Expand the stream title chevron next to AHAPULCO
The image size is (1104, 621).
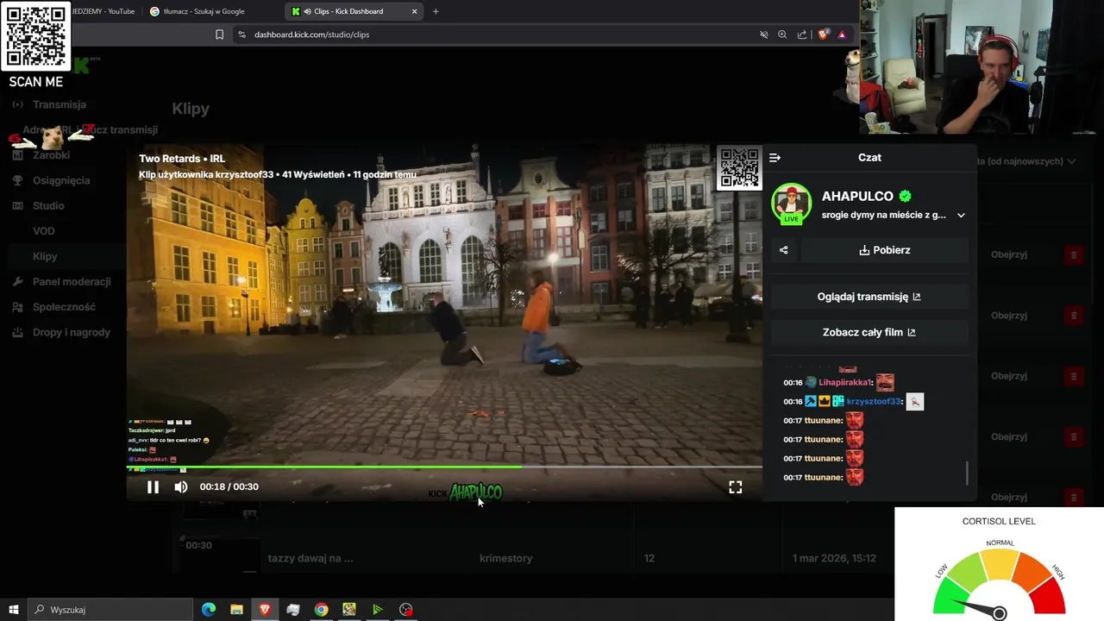click(x=961, y=216)
